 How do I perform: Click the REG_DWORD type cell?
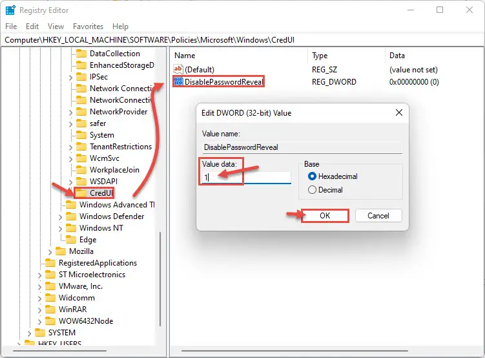tap(334, 82)
